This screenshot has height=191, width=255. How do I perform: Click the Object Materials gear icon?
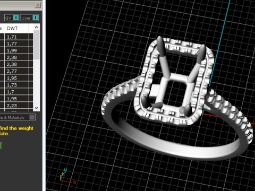coord(32,117)
